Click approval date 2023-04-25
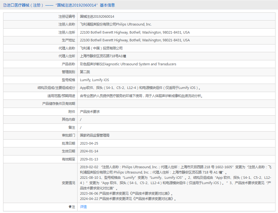278x213 pixels. 89,143
